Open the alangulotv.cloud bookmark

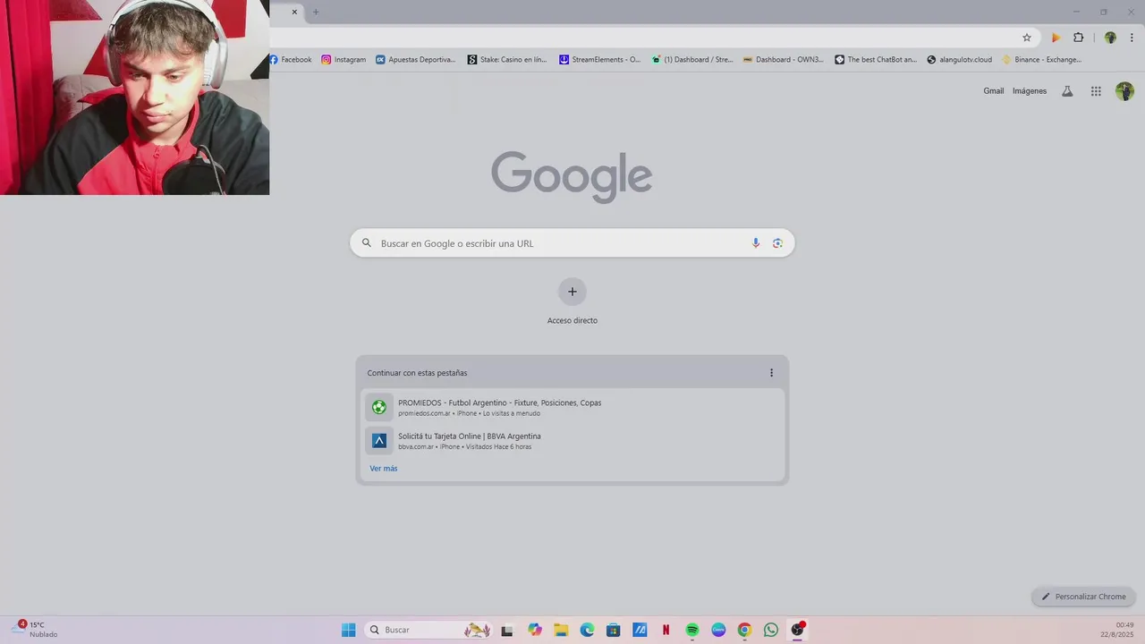coord(960,60)
